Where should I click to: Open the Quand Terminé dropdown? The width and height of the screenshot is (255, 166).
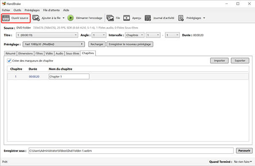coord(243,162)
